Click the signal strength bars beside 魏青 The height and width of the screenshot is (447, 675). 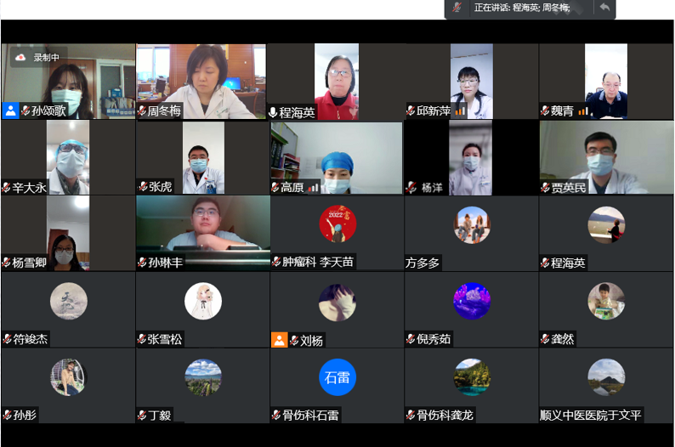click(583, 111)
